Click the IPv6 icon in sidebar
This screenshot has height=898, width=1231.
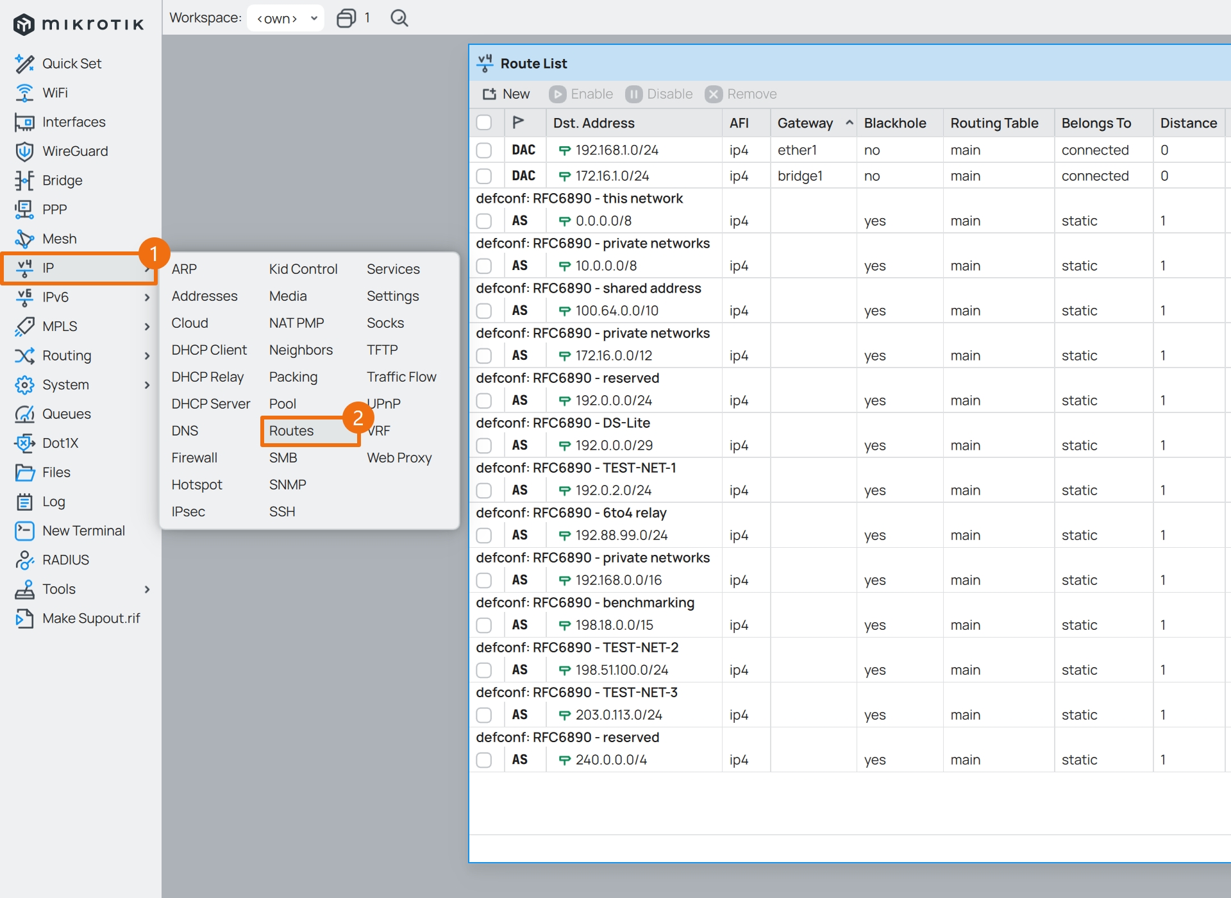tap(24, 297)
